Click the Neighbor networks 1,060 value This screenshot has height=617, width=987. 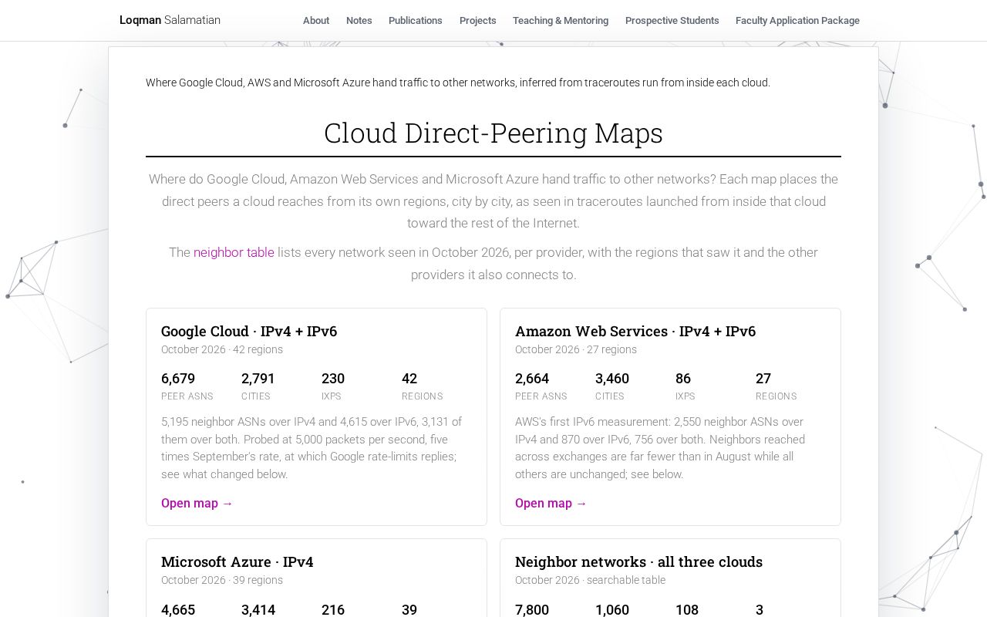pos(612,610)
